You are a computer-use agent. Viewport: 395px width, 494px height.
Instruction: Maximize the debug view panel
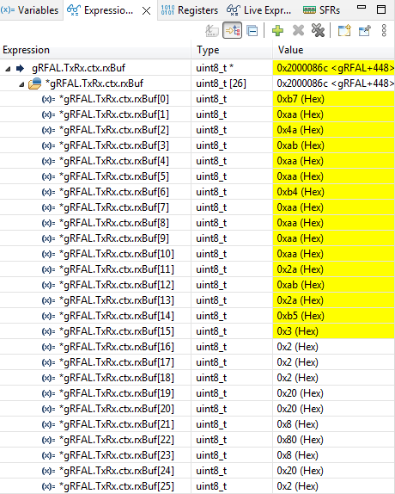(381, 9)
